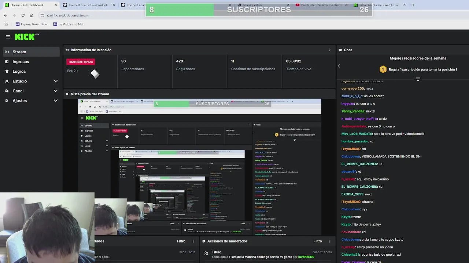Image resolution: width=469 pixels, height=263 pixels.
Task: Click username Antiimperialista in chat
Action: click(354, 126)
